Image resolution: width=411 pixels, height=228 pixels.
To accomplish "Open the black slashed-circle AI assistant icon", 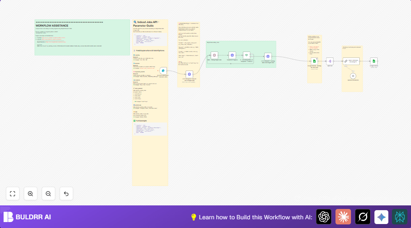I will (x=363, y=217).
